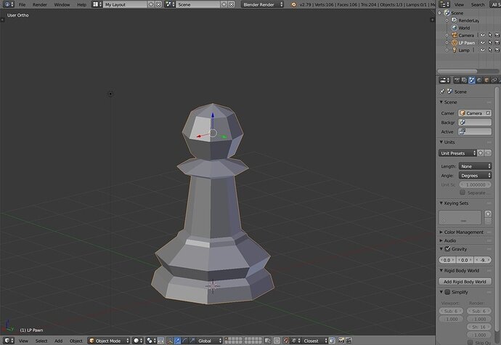Open the outliner editor type selector
Screen dimensions: 501x345
[x=444, y=4]
